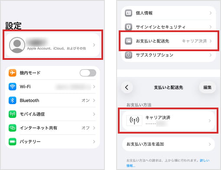Tap the サインインとセキュリティ shield icon
Screen dimensions: 221x170
pos(128,27)
